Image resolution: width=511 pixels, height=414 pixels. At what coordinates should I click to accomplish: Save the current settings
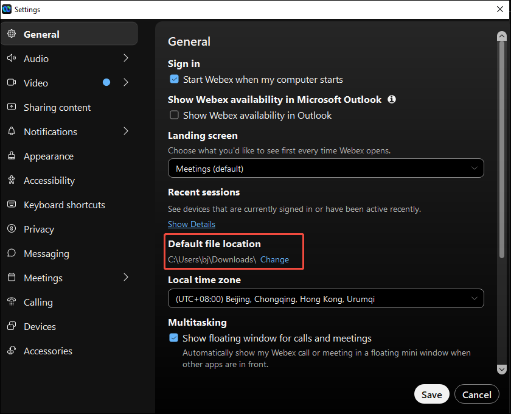pyautogui.click(x=431, y=394)
